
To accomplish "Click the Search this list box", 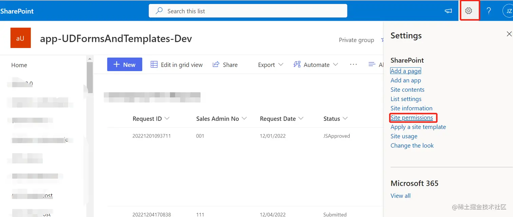I will pyautogui.click(x=248, y=11).
